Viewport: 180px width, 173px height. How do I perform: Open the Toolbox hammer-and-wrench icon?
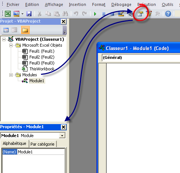pos(157,14)
